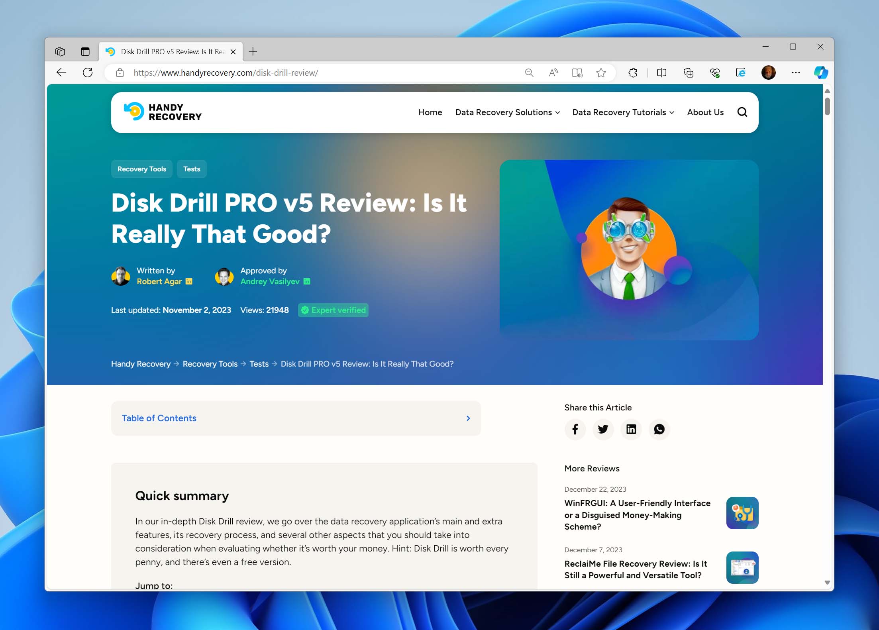This screenshot has width=879, height=630.
Task: Open Internet Explorer mode icon
Action: [741, 73]
